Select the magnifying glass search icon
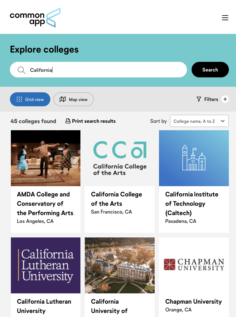The image size is (236, 317). point(21,70)
